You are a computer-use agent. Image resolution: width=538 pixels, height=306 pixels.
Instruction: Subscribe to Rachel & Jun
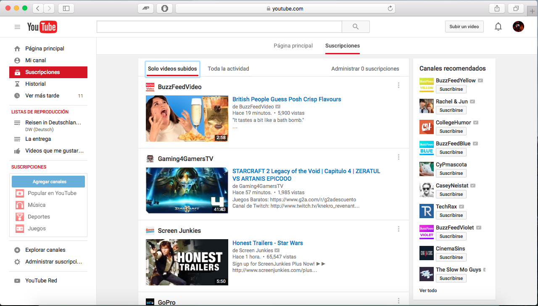point(451,110)
